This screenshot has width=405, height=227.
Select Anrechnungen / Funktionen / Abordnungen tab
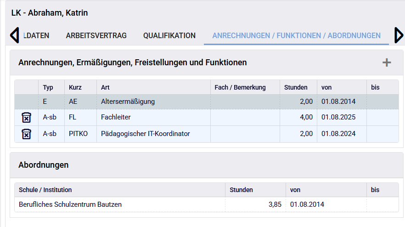296,35
